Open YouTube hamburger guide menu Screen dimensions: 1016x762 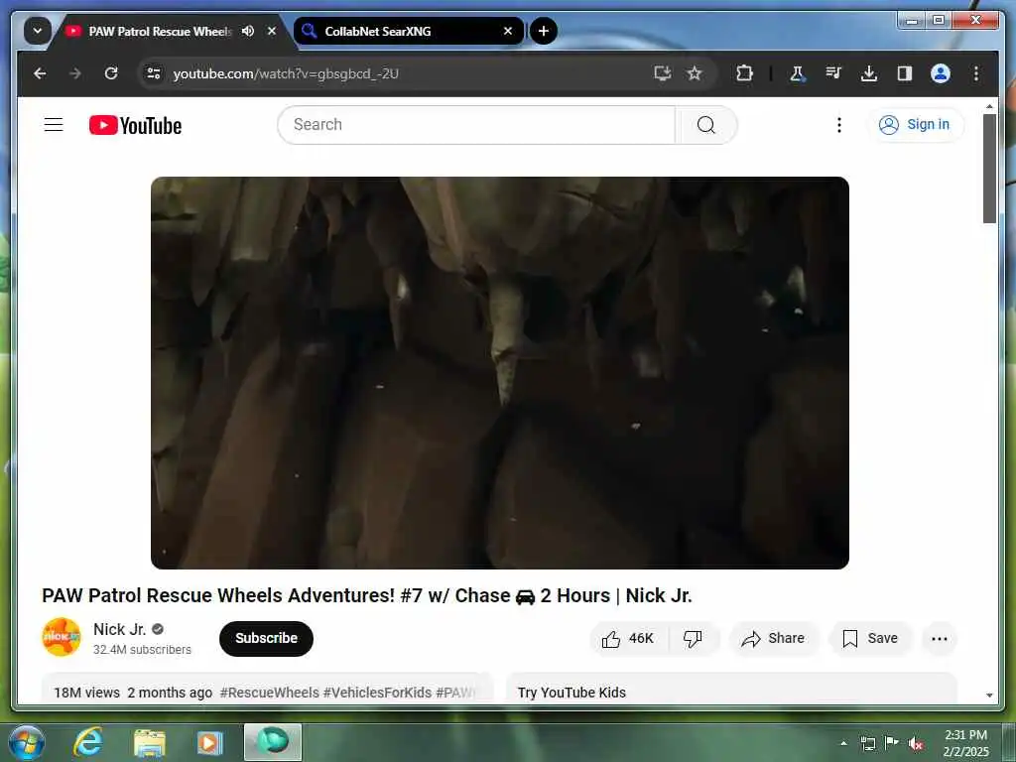(x=54, y=124)
